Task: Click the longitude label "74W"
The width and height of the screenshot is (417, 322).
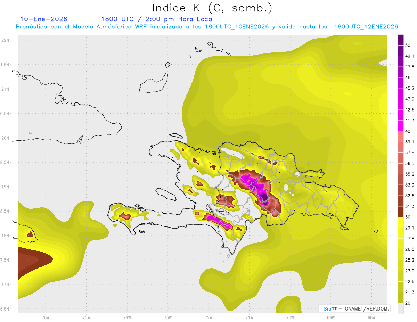Action: tap(127, 317)
